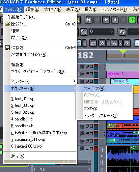139x172 pixels.
Task: Open recent file 7 sugimura_011.cwp
Action: click(40, 139)
